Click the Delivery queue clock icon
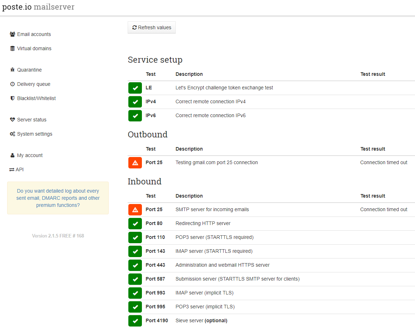This screenshot has width=415, height=329. pos(12,84)
